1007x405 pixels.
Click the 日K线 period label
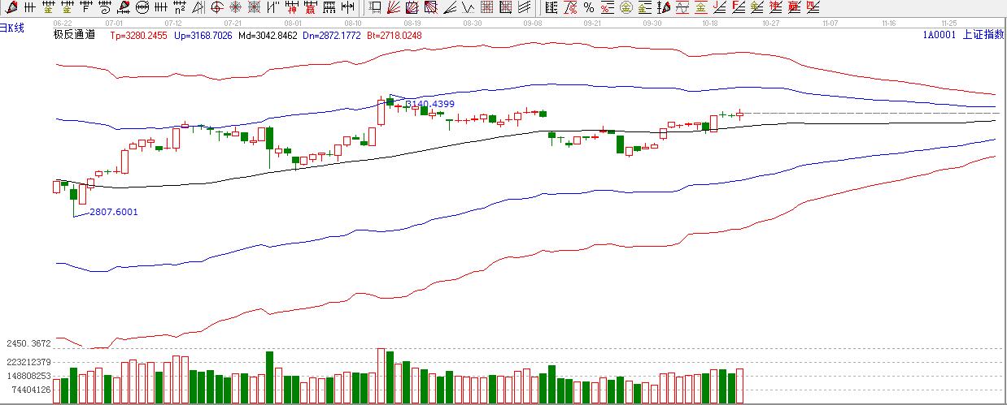point(11,28)
